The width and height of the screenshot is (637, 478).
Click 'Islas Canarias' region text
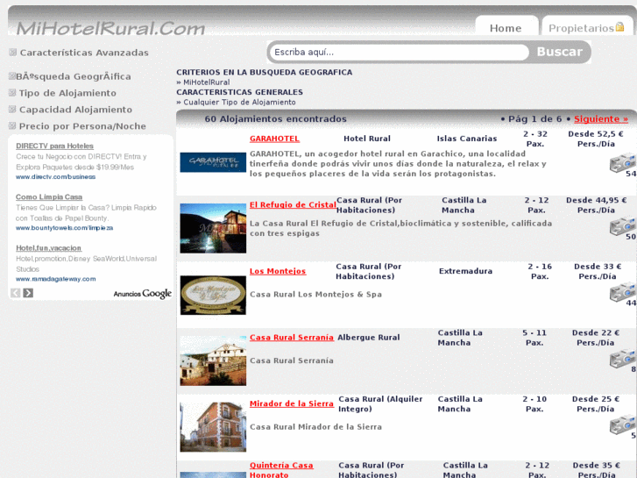tap(467, 139)
